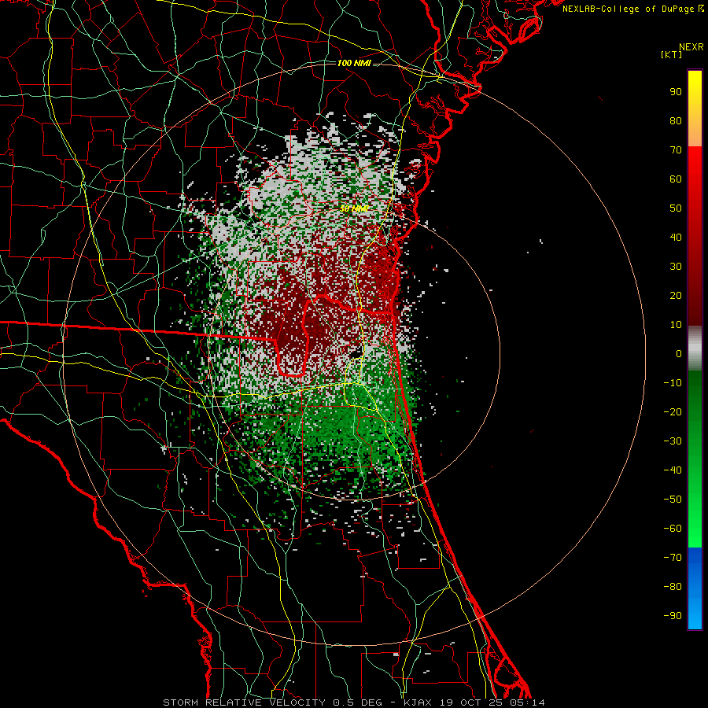Select the -40 knot scale label
This screenshot has height=708, width=708.
(x=673, y=470)
